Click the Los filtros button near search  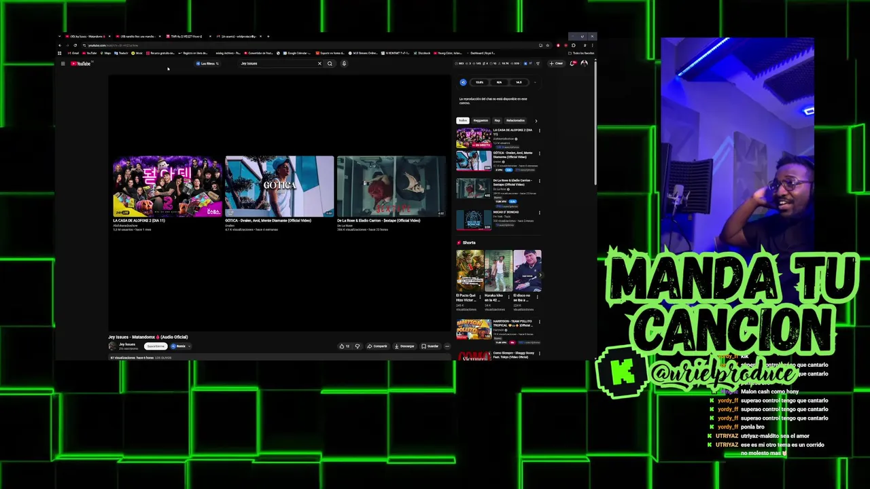[x=207, y=64]
